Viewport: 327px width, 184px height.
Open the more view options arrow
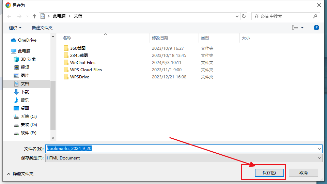click(302, 28)
